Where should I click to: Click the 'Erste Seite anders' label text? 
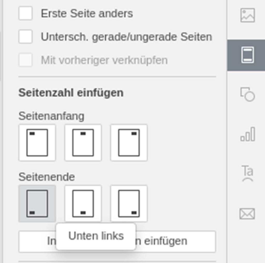click(87, 13)
